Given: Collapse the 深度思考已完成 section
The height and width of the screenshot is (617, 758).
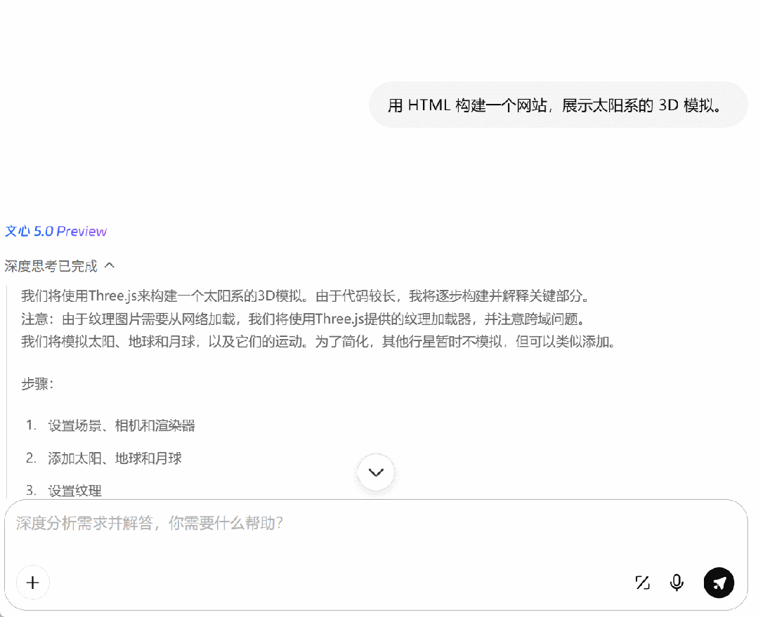Looking at the screenshot, I should [60, 266].
